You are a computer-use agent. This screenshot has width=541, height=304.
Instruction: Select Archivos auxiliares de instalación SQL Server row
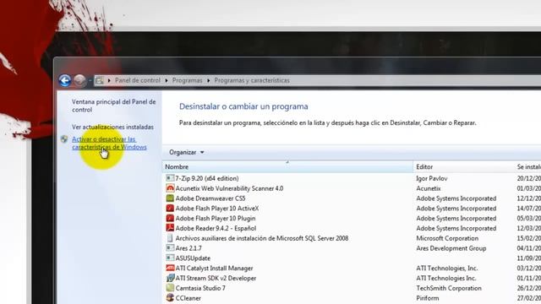click(262, 238)
